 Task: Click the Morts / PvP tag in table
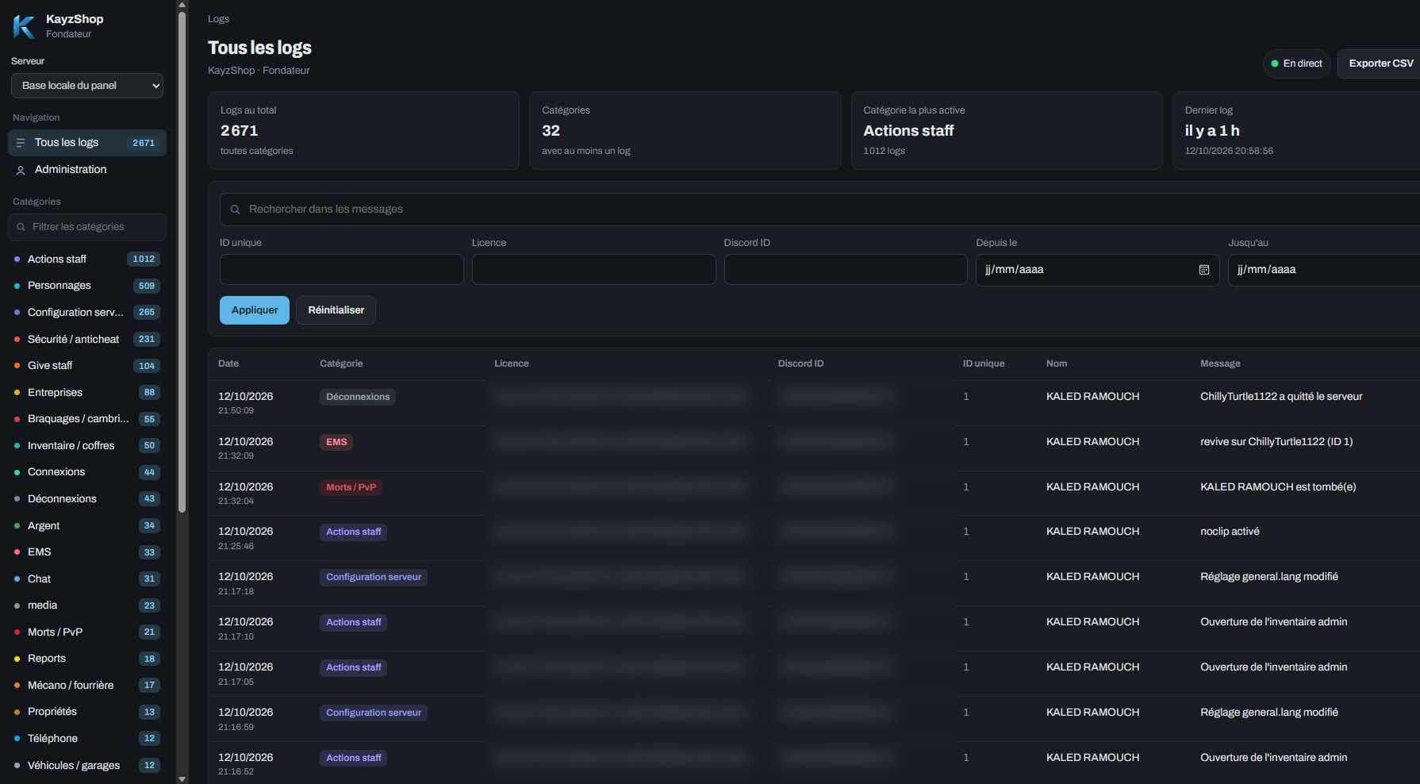(x=351, y=487)
